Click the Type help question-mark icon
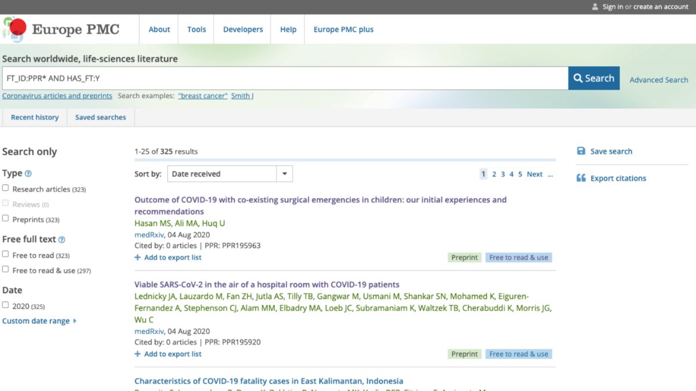 28,173
